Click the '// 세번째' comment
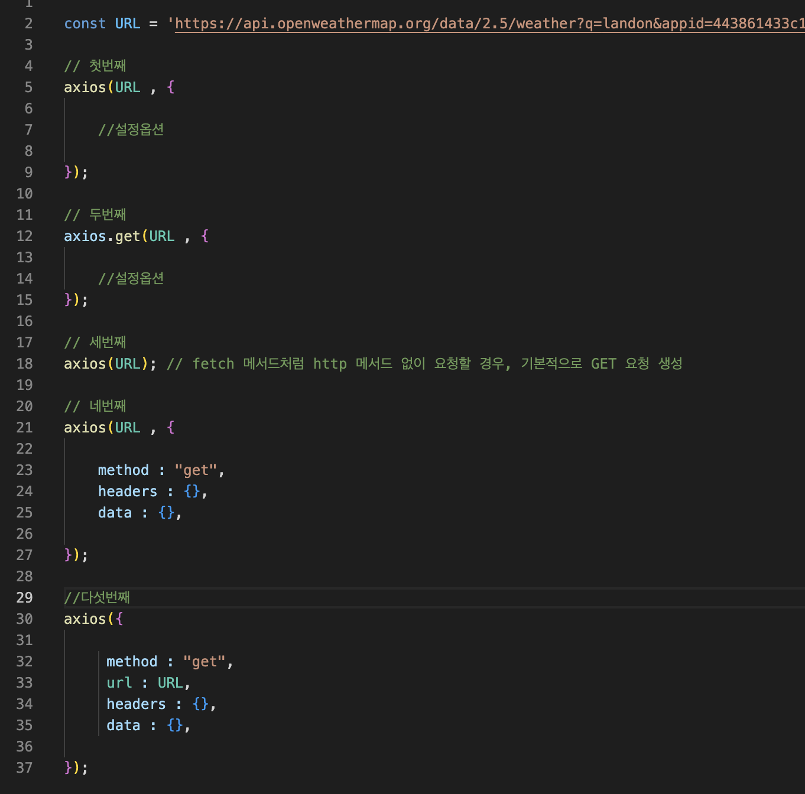This screenshot has height=794, width=805. [x=95, y=342]
